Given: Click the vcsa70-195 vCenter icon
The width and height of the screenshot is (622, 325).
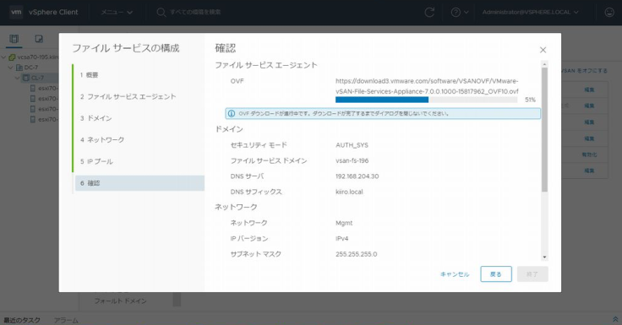Looking at the screenshot, I should click(12, 57).
